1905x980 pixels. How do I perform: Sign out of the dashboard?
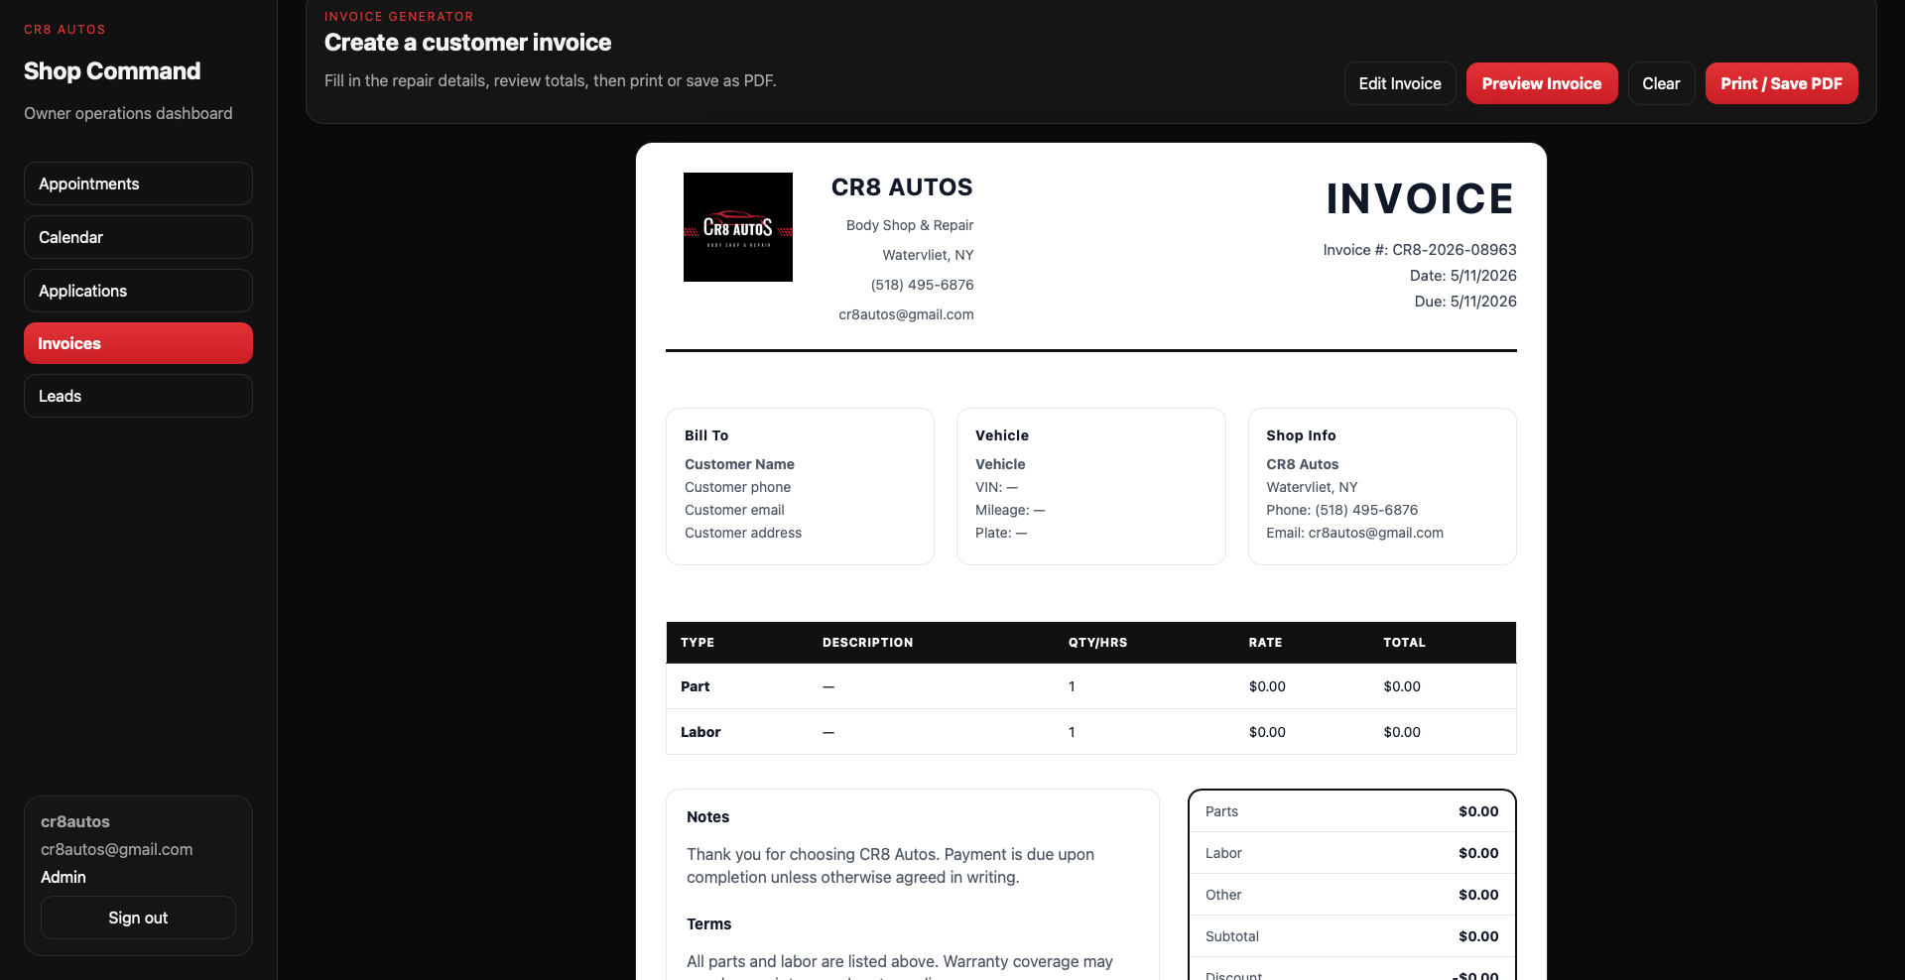tap(138, 918)
